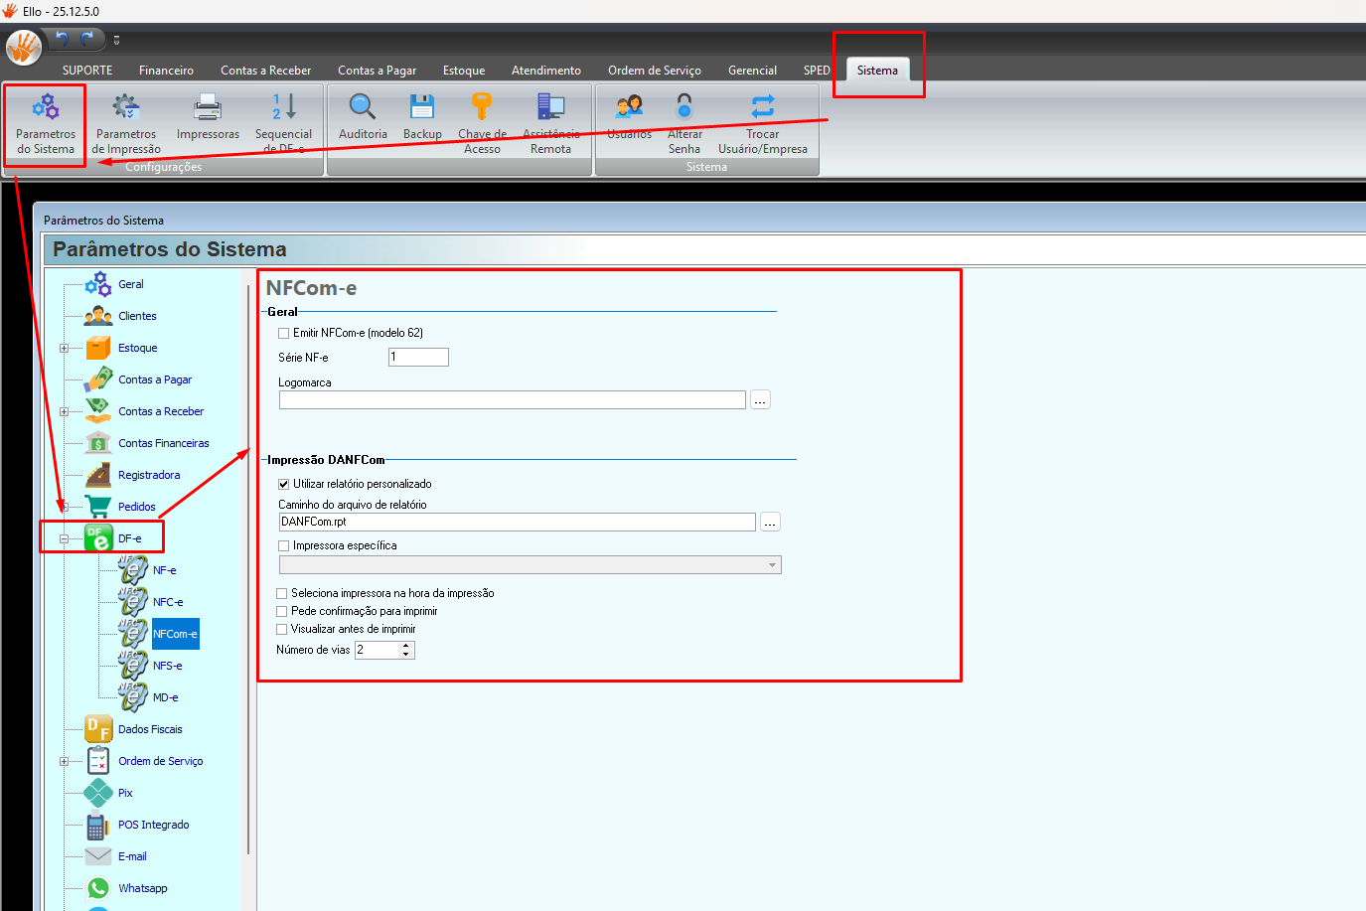Increase Número de vias with up arrow
Image resolution: width=1366 pixels, height=911 pixels.
[x=406, y=646]
